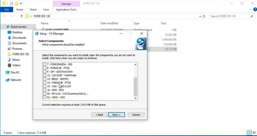The width and height of the screenshot is (257, 136).
Task: Open the address bar history dropdown
Action: pyautogui.click(x=199, y=16)
